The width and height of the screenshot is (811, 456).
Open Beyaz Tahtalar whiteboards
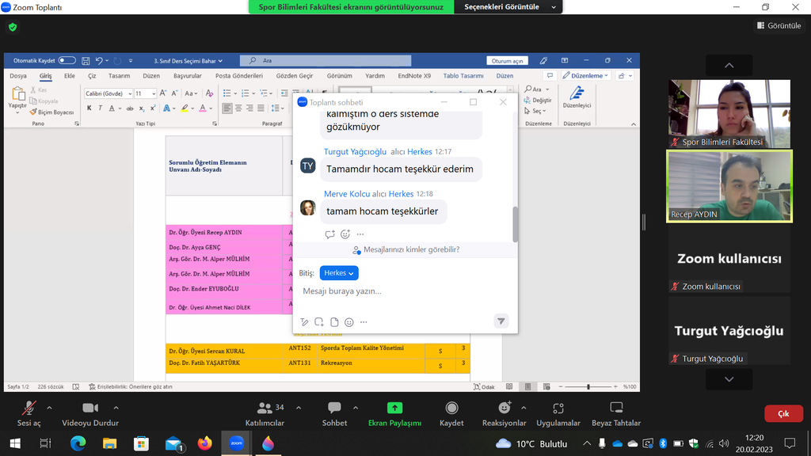pos(616,412)
